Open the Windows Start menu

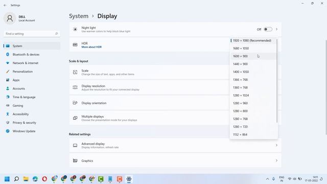click(7, 179)
